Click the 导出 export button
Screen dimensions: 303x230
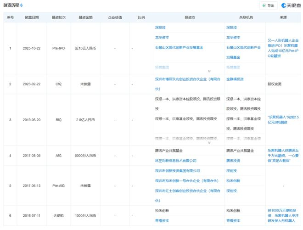269,6
